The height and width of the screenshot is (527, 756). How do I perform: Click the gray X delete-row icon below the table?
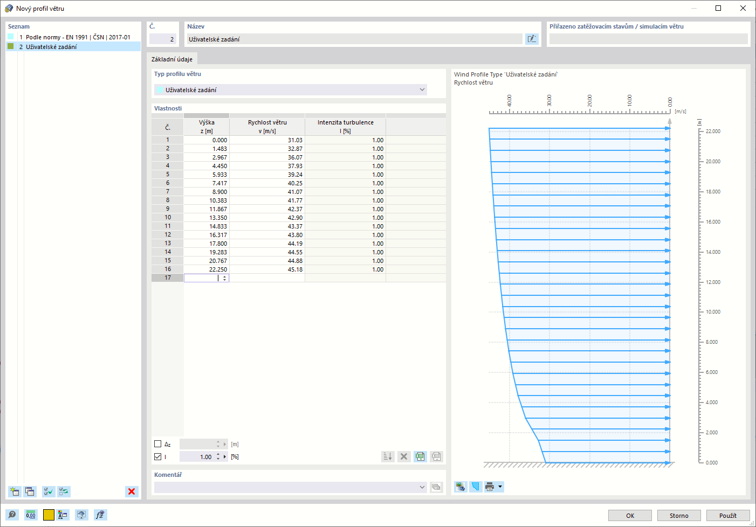pos(404,456)
